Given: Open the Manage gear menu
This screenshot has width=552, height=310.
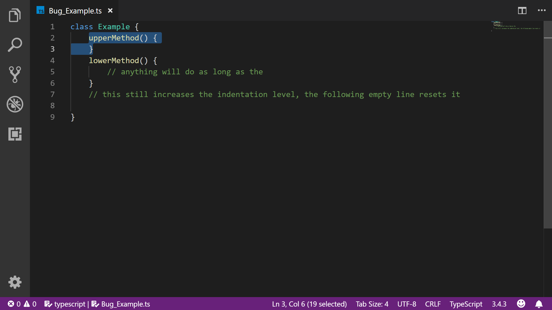Looking at the screenshot, I should click(x=15, y=282).
